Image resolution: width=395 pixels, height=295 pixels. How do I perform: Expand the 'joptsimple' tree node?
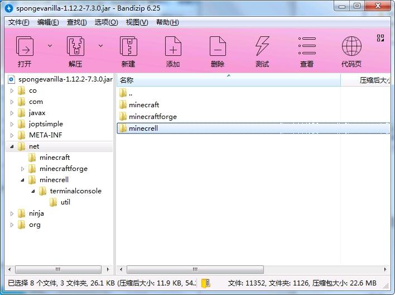(12, 124)
